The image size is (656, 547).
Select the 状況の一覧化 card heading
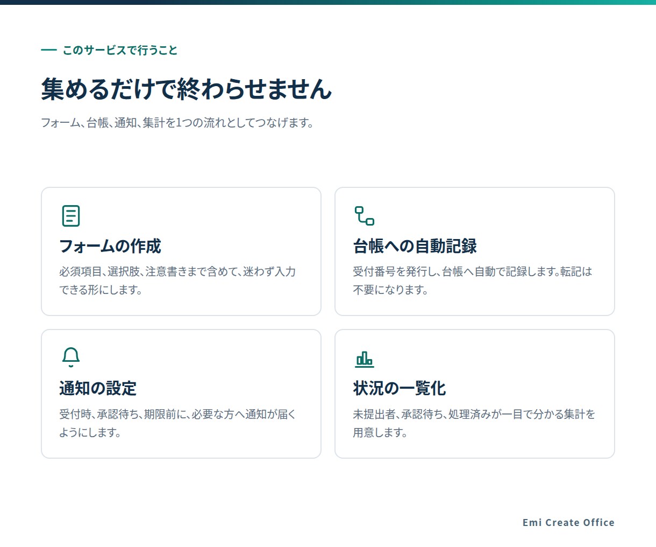pos(400,388)
